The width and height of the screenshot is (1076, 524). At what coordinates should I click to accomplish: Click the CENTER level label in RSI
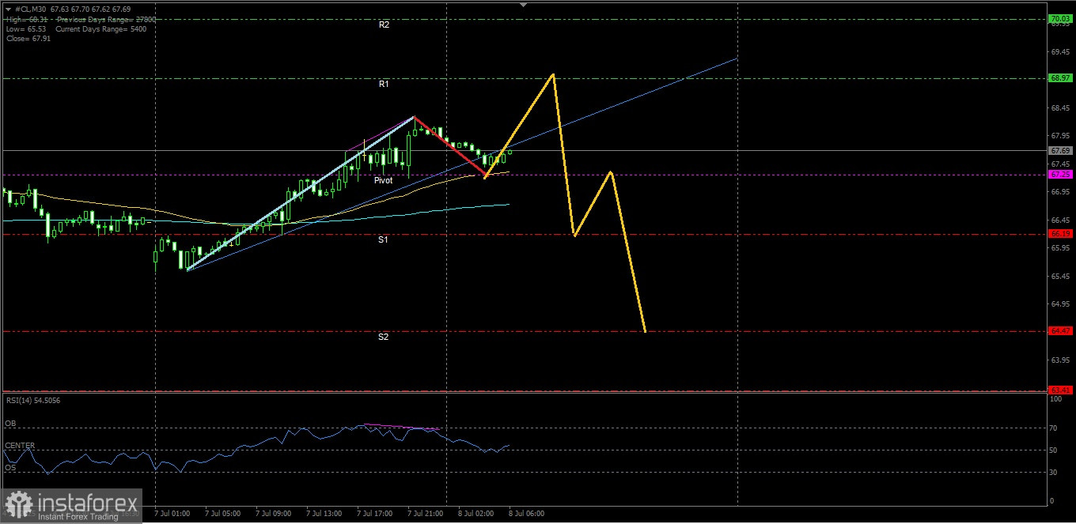(x=20, y=445)
